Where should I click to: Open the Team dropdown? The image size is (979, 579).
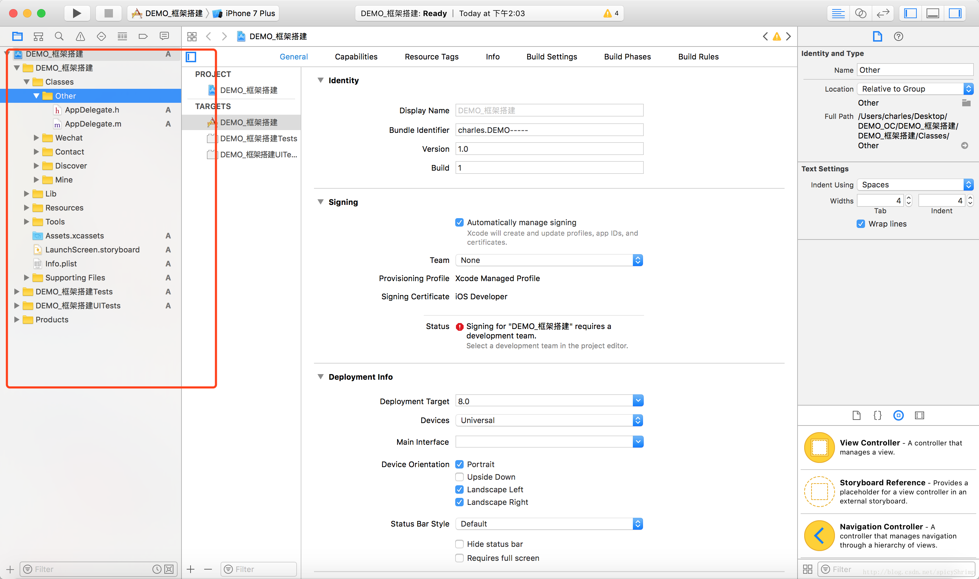(x=549, y=260)
